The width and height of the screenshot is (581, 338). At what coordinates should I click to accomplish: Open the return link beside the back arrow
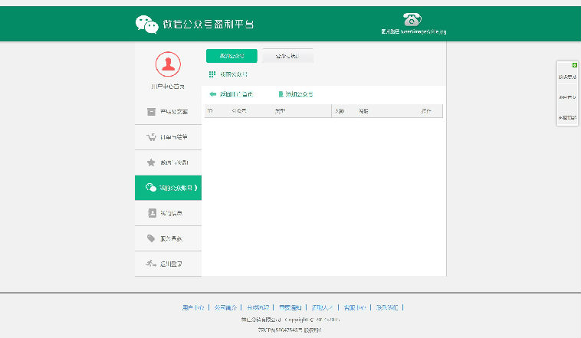click(x=236, y=94)
